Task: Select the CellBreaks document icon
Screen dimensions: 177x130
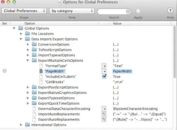Action: tap(41, 82)
